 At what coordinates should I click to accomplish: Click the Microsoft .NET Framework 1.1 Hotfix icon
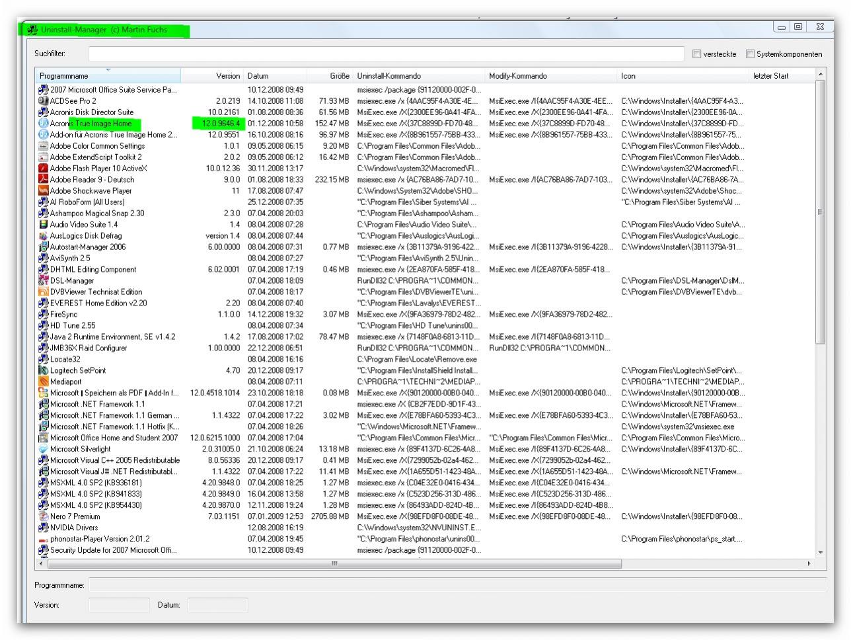pos(44,427)
